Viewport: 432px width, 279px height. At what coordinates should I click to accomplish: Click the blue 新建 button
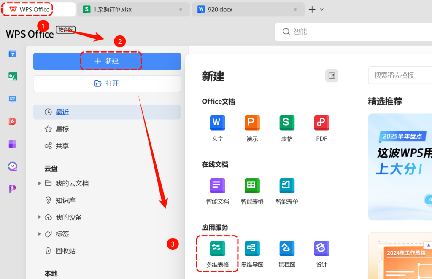pos(107,61)
